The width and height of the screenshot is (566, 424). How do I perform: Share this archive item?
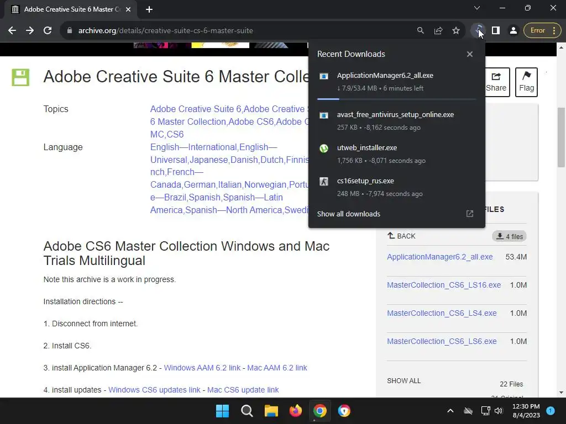coord(496,82)
